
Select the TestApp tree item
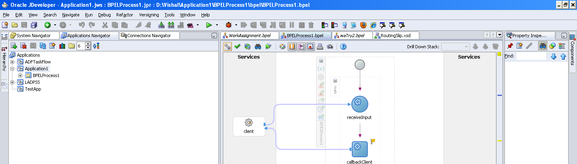click(33, 89)
